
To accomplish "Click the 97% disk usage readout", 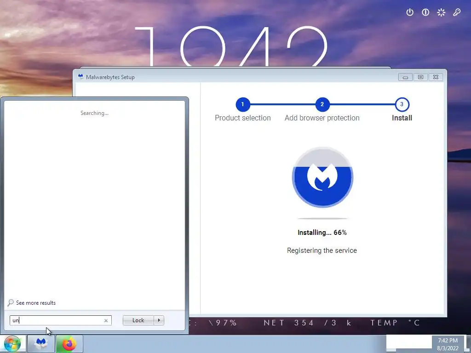I will pos(223,323).
